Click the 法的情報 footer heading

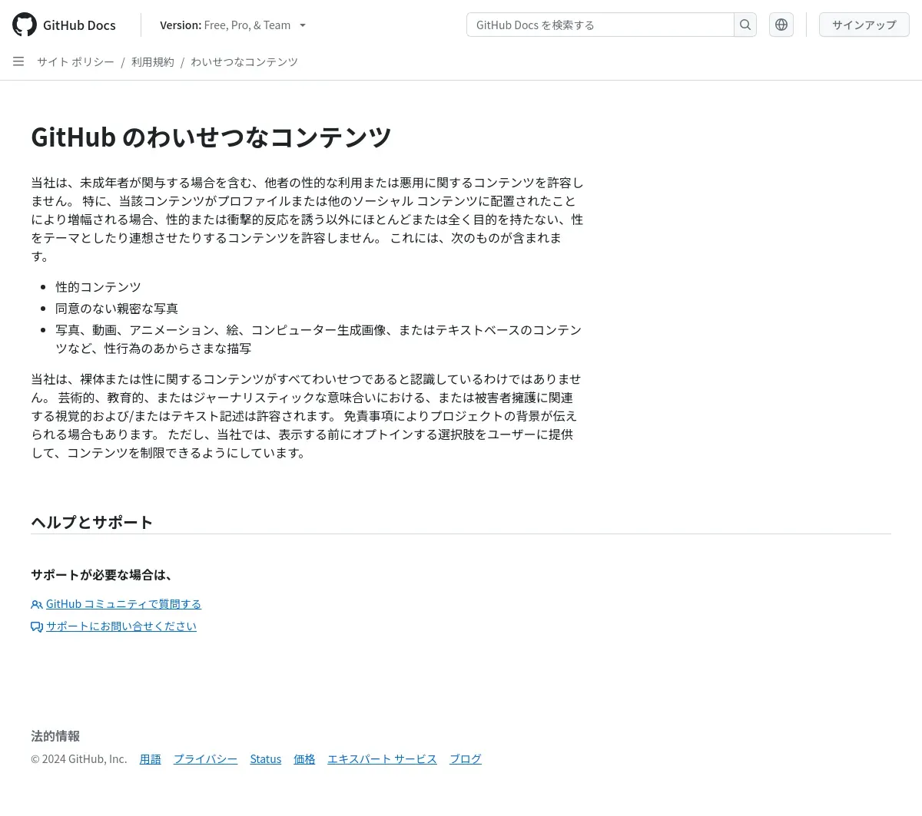pos(55,736)
